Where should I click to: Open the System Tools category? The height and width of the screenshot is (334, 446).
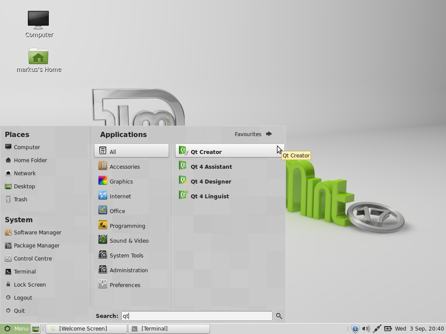tap(132, 255)
